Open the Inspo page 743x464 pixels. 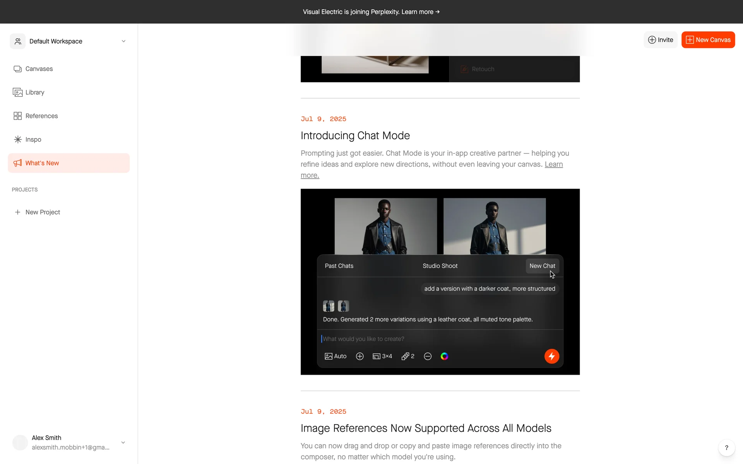(33, 140)
